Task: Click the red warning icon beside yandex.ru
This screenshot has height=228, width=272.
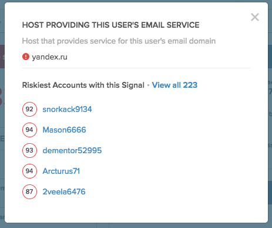Action: 26,57
